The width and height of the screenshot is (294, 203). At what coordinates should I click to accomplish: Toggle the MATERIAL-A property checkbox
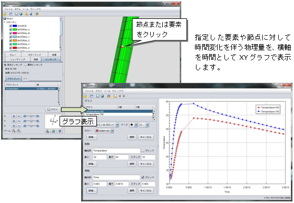pyautogui.click(x=11, y=29)
